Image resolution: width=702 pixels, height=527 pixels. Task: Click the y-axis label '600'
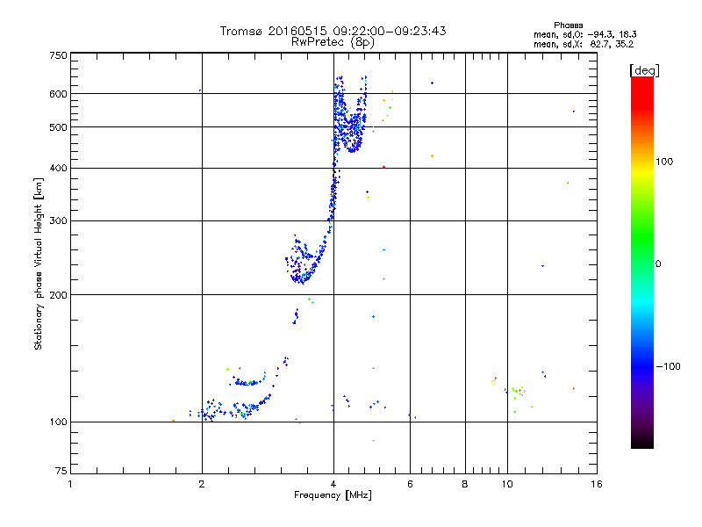[x=58, y=94]
